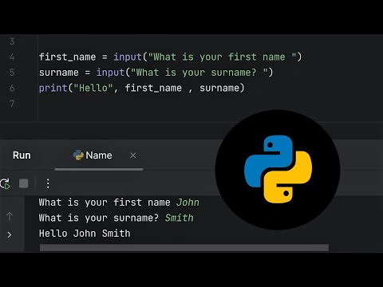Select the Name run tab
Screen dimensions: 383x287
point(99,155)
